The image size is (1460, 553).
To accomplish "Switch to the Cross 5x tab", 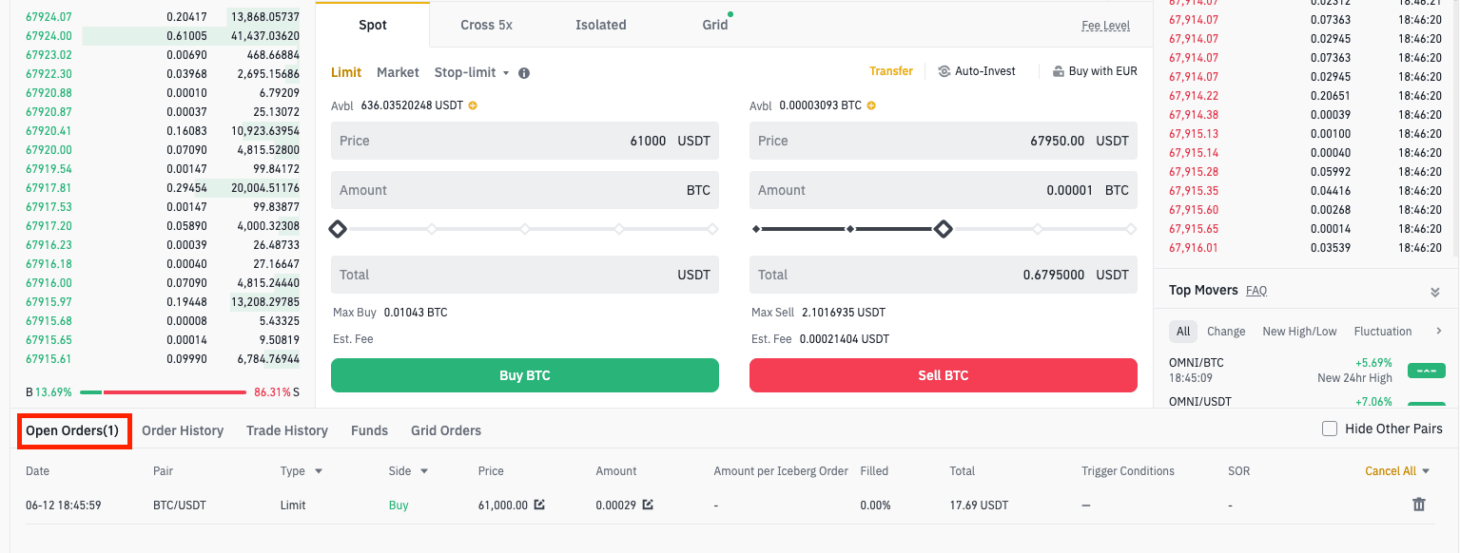I will pyautogui.click(x=486, y=25).
